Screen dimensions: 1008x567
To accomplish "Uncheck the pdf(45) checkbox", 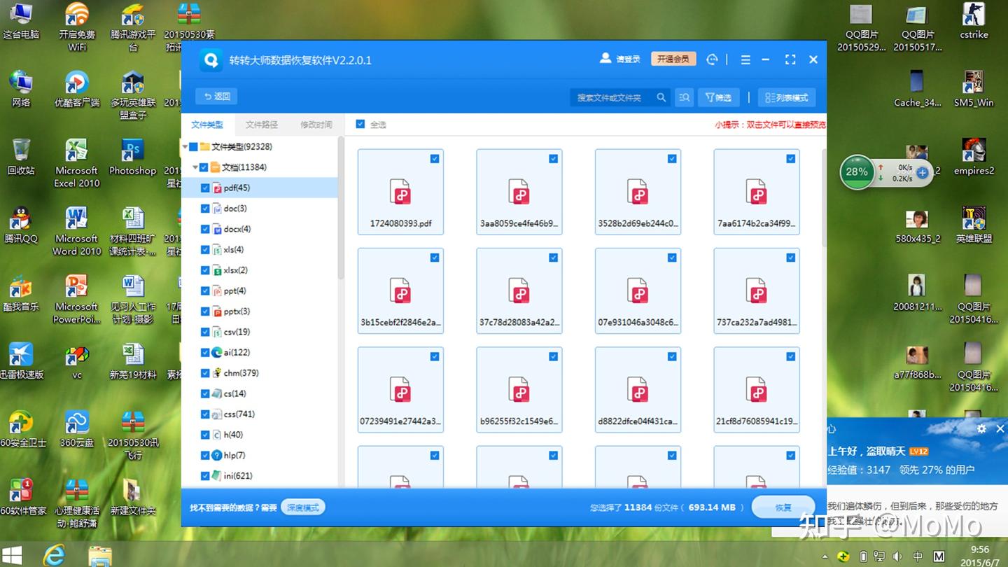I will coord(205,188).
